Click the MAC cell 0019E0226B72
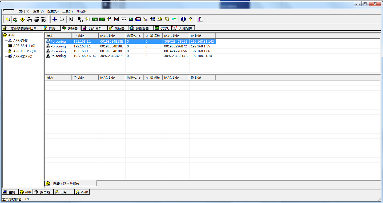Viewport: 383px width, 203px height. click(x=175, y=46)
